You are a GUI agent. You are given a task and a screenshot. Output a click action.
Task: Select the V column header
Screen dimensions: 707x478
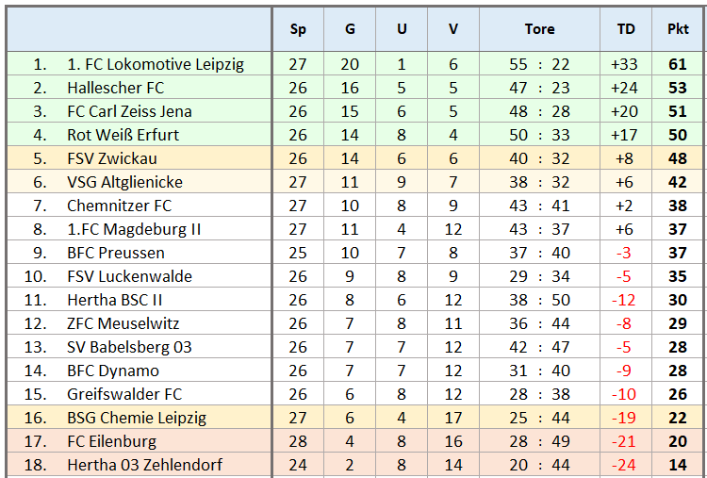point(453,29)
